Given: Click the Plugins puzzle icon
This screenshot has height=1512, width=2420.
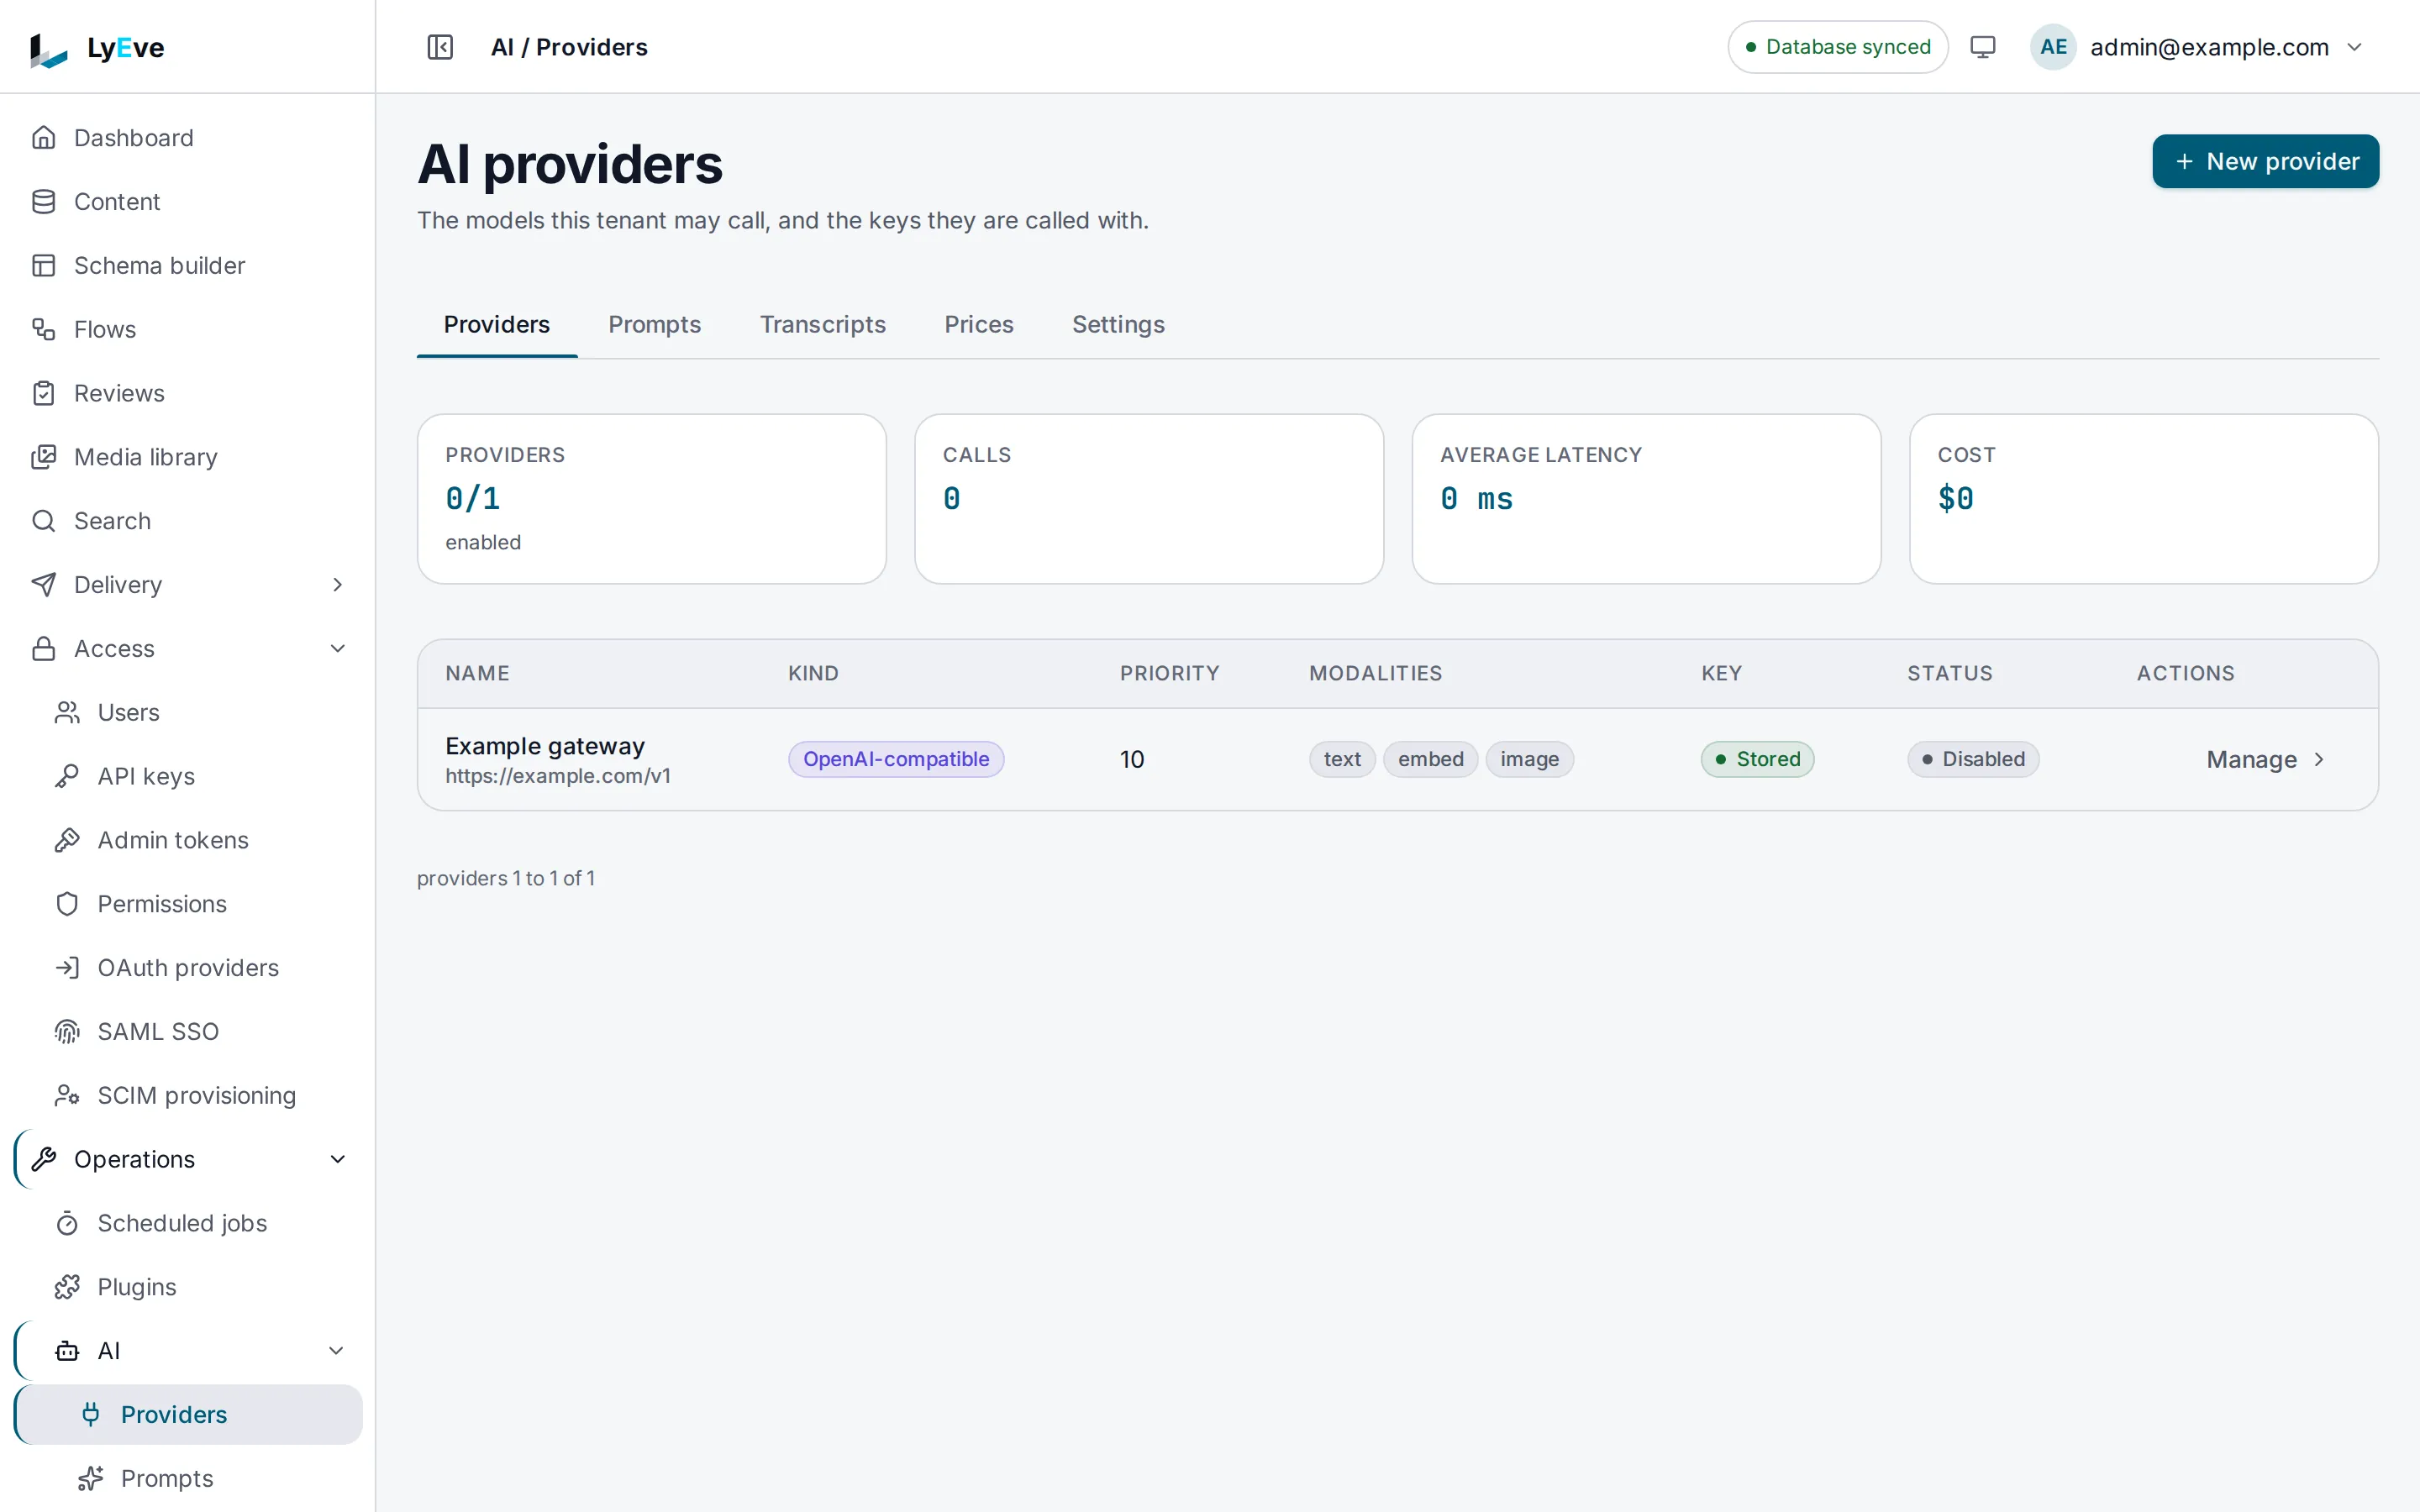Looking at the screenshot, I should coord(67,1287).
